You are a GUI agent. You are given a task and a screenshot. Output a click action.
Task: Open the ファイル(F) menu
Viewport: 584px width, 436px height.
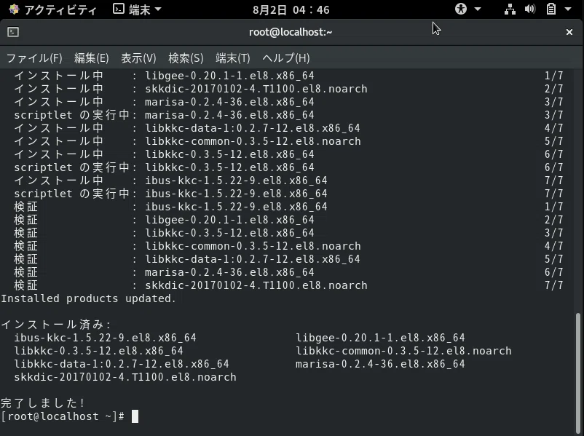click(34, 58)
